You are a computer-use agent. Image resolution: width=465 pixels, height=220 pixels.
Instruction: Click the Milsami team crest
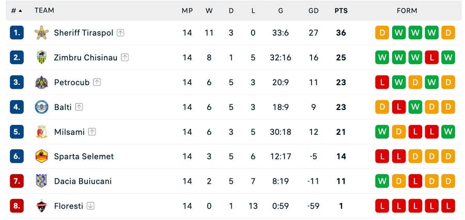(41, 132)
